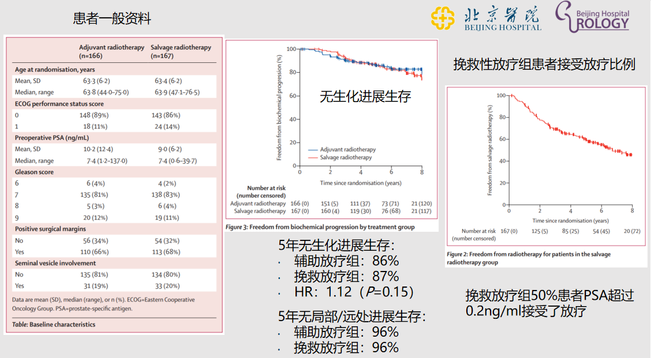Click the Adjuvant radiotherapy (n=166) column header

tap(112, 51)
